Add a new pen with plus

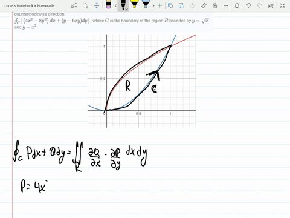tap(160, 5)
